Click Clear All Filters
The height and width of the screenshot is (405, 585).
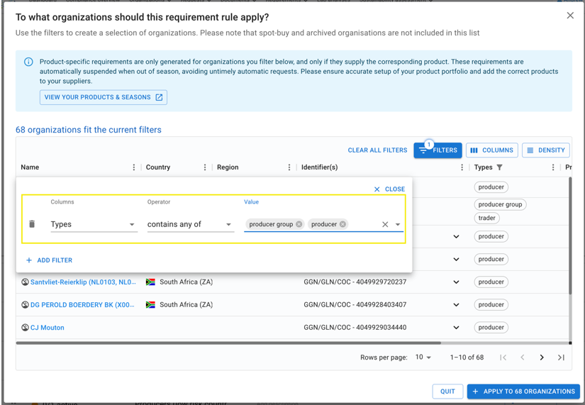377,150
